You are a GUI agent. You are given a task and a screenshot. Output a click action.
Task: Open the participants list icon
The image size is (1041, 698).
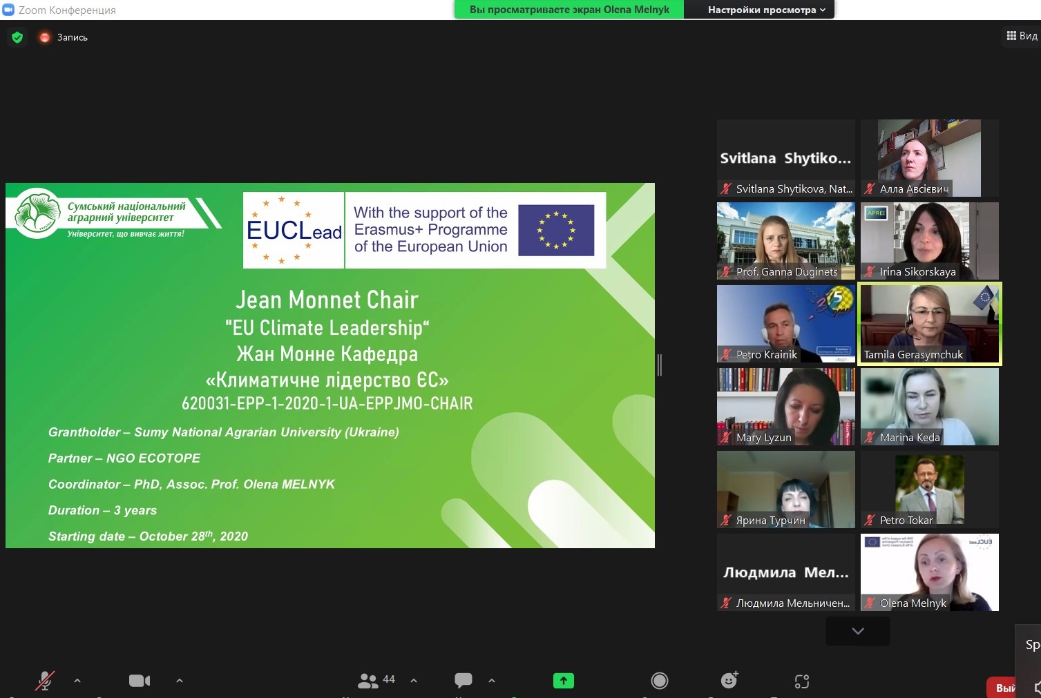[368, 681]
